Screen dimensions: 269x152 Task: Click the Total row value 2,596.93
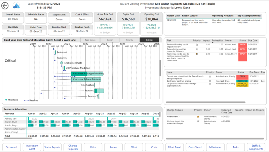click(67, 136)
